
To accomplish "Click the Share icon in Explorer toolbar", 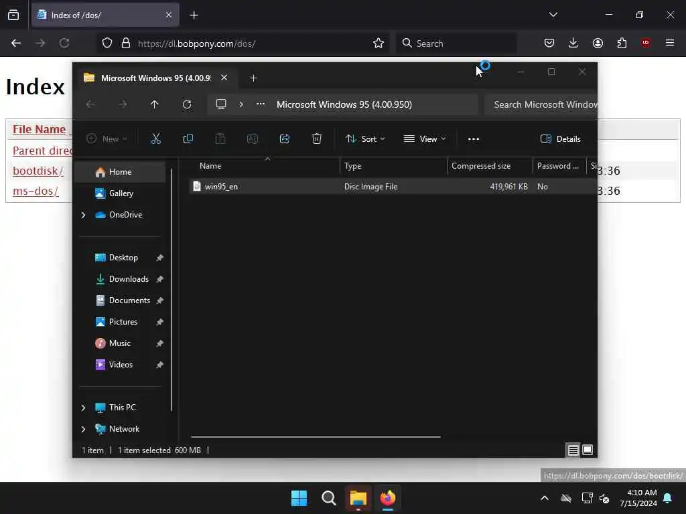I will (x=284, y=139).
